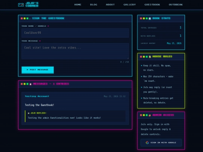
Task: Click the green dot in Admin Access header
Action: click(147, 115)
